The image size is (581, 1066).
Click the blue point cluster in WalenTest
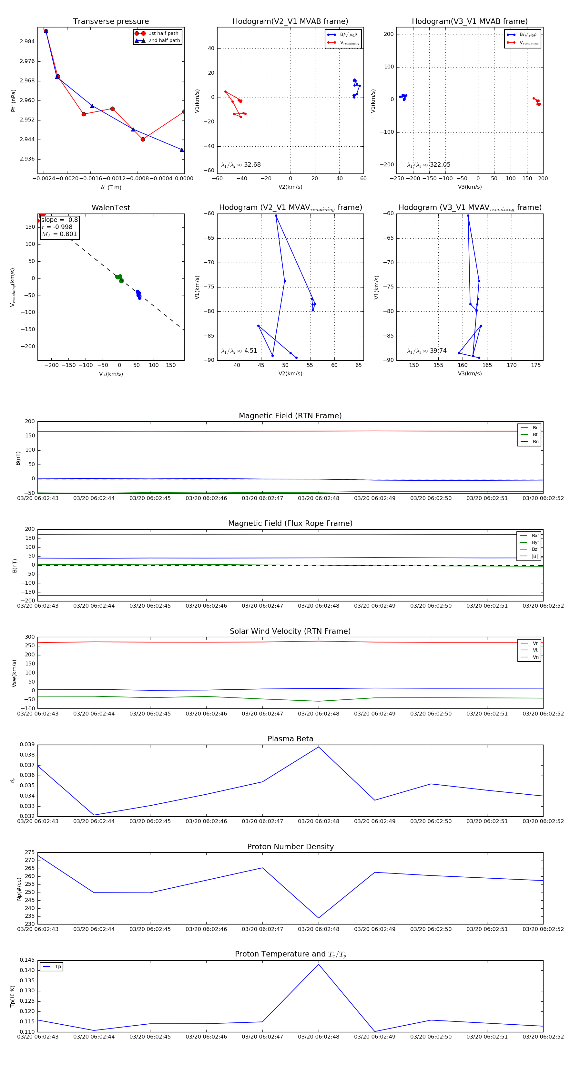[x=138, y=294]
